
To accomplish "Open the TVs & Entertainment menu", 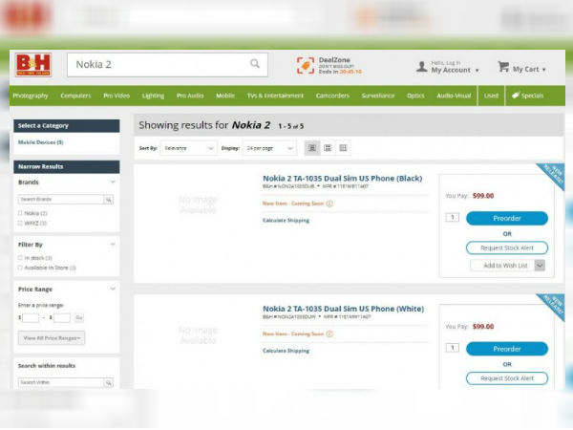I will (275, 96).
